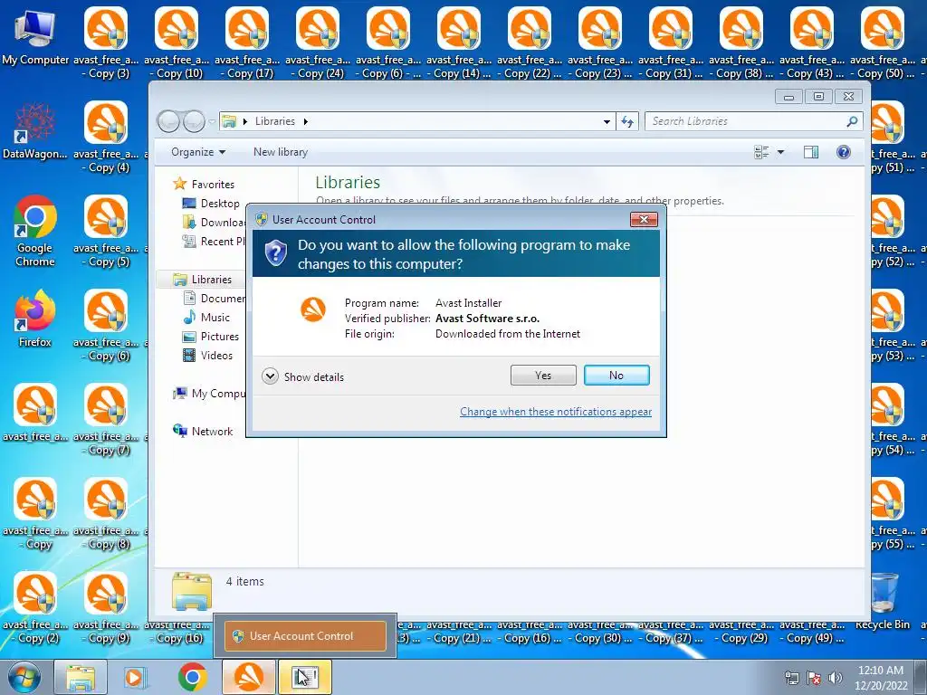
Task: Select avast_free Copy (49) desktop icon
Action: coord(812,631)
